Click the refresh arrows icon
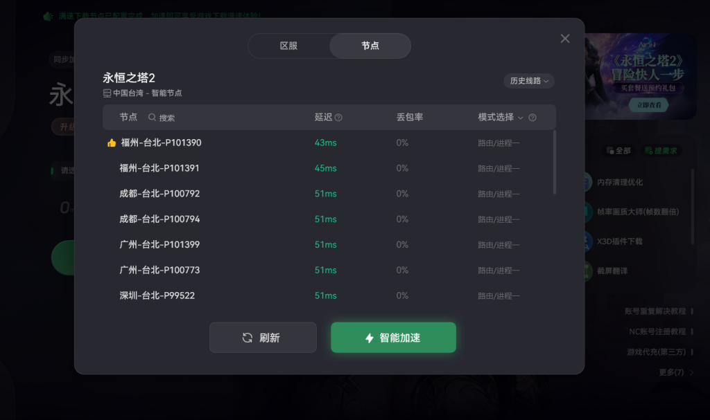The width and height of the screenshot is (710, 420). [248, 338]
